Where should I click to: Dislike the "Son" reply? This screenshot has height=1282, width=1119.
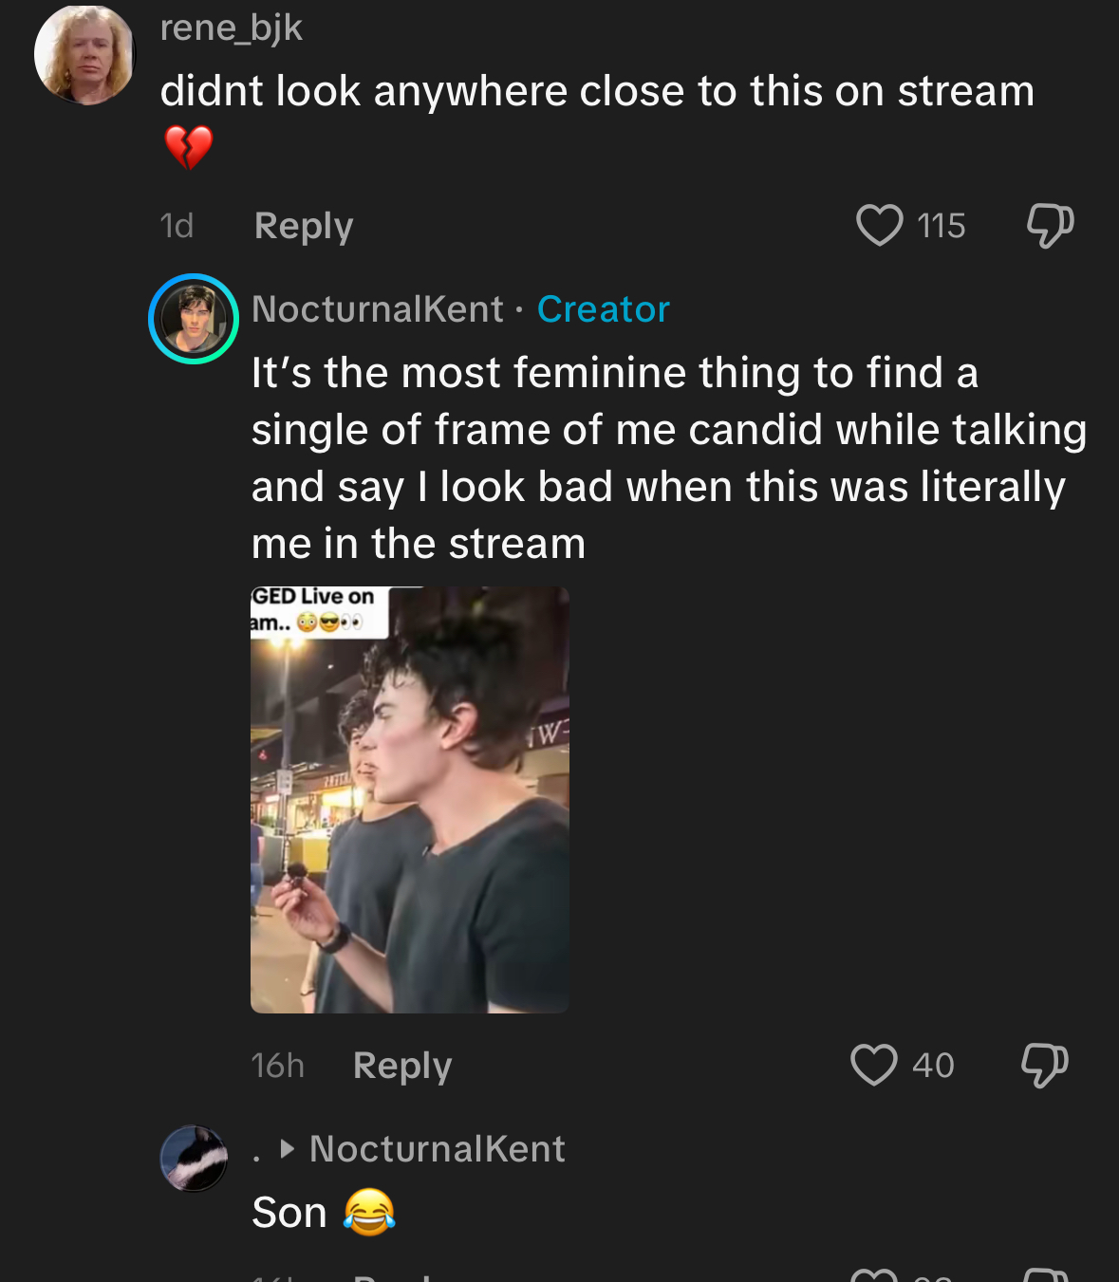tap(1044, 1274)
